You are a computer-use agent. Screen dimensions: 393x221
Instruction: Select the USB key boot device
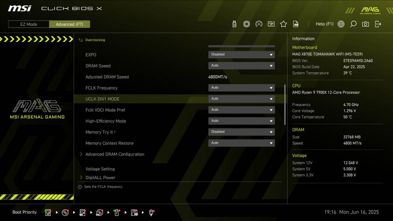click(x=116, y=213)
